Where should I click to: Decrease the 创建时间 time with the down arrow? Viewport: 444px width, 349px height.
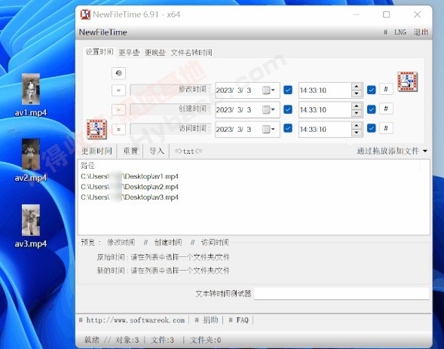point(357,113)
